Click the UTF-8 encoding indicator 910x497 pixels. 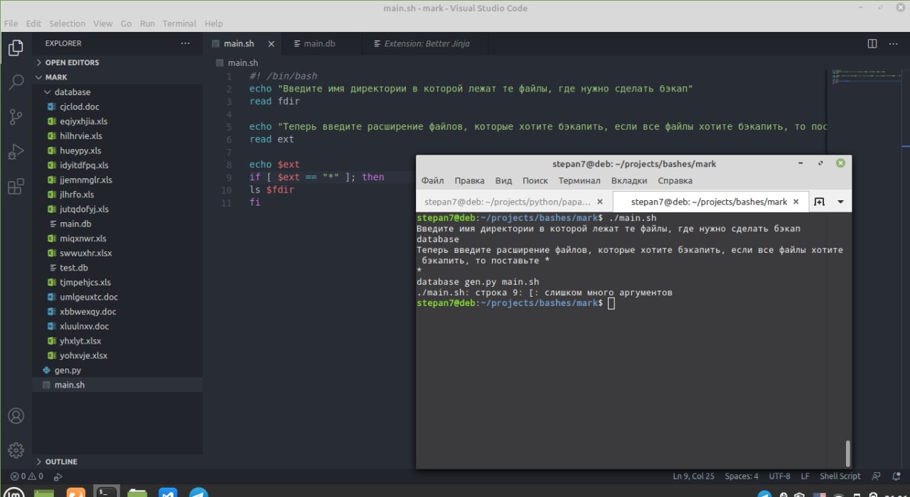click(779, 476)
